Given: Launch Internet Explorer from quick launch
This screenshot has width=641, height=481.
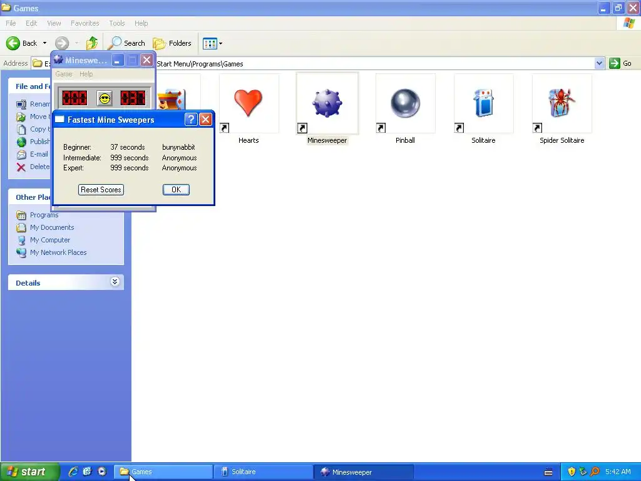Looking at the screenshot, I should [x=73, y=472].
